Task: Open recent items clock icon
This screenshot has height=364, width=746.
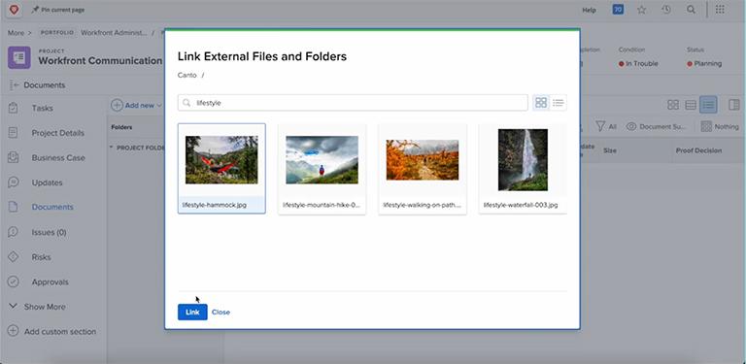Action: point(666,10)
